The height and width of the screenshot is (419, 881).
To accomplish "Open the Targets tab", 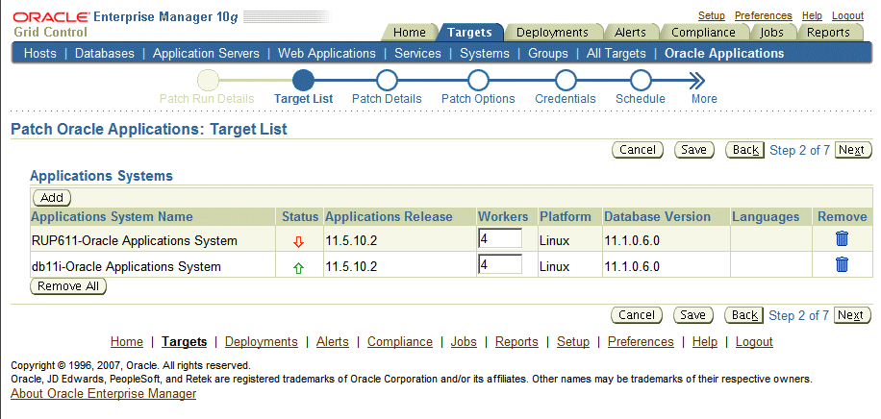I will (469, 33).
